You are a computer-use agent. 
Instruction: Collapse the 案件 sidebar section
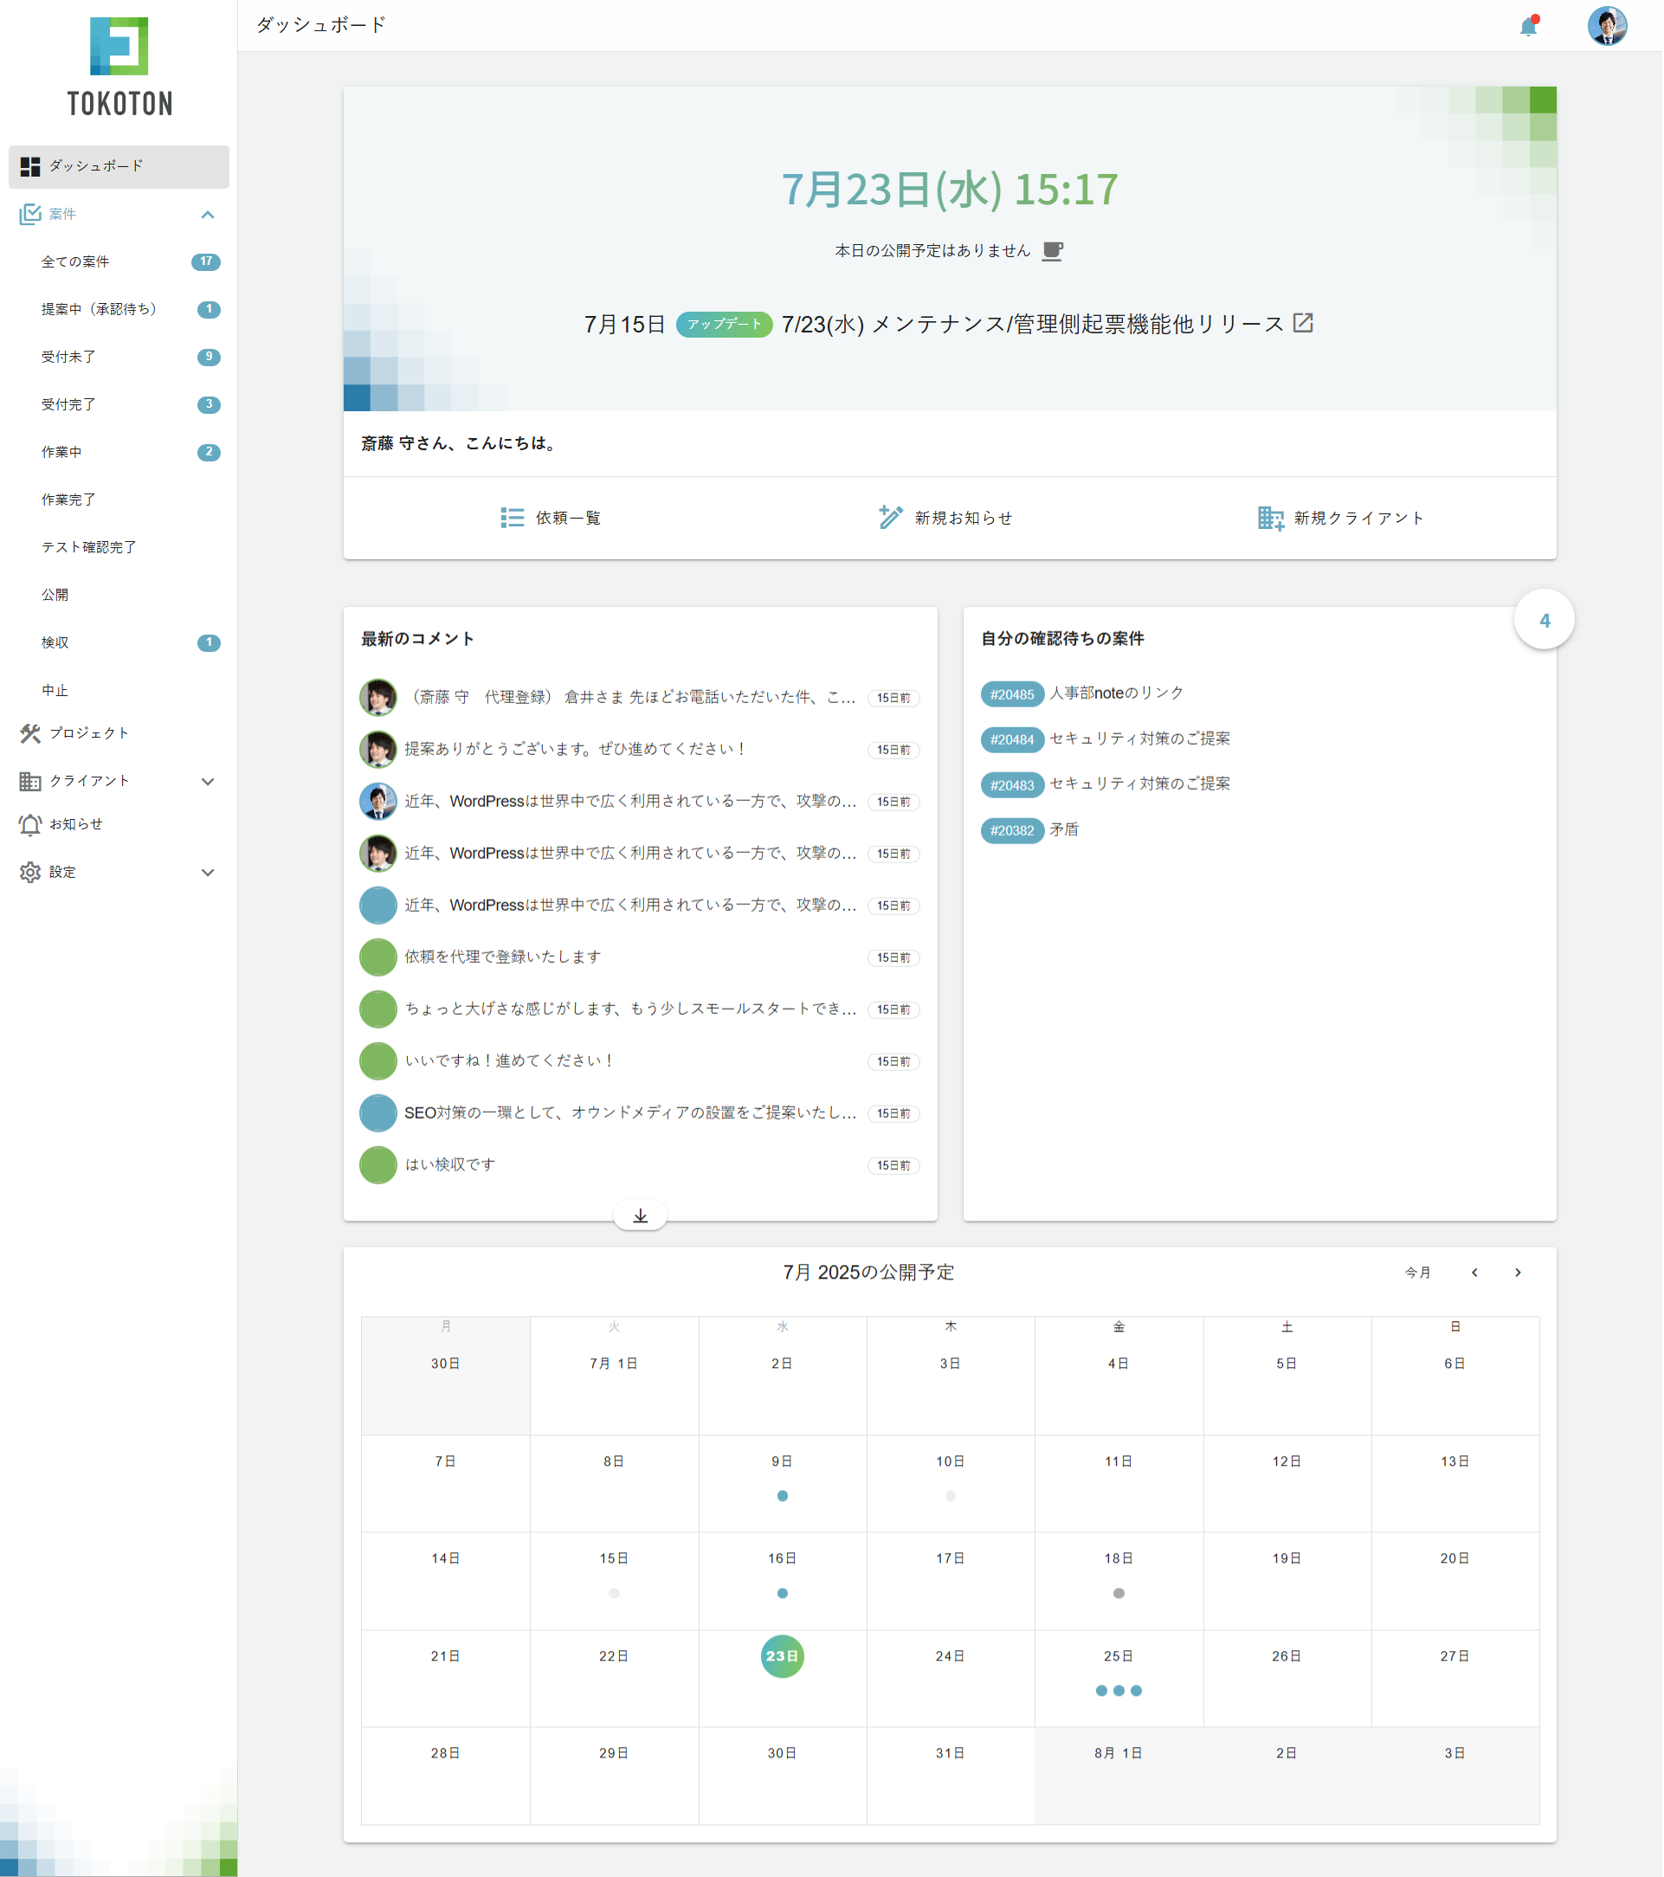(208, 215)
